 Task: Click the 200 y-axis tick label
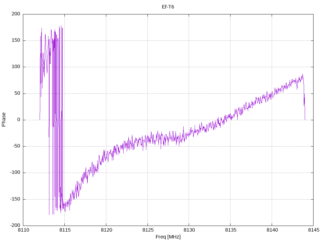click(16, 14)
